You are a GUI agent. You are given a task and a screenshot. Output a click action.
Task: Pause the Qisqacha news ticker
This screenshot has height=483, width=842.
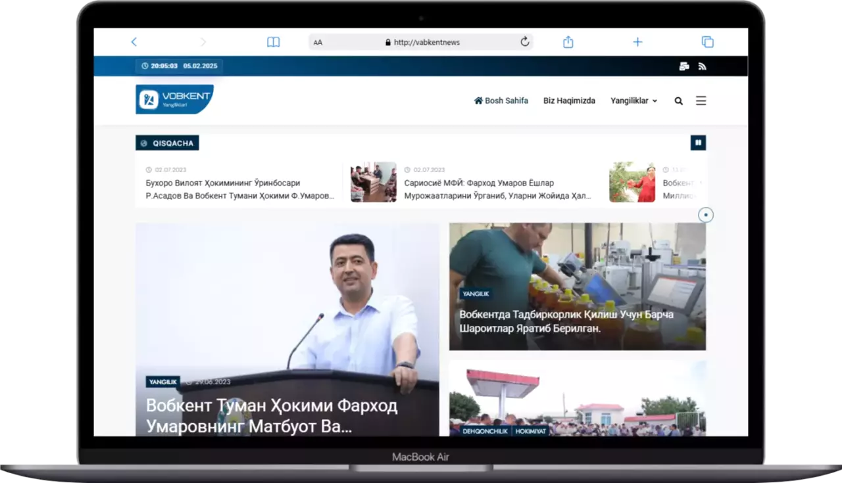[x=698, y=143]
